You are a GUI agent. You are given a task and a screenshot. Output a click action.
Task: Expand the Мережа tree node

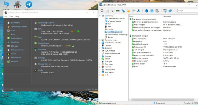(100, 56)
